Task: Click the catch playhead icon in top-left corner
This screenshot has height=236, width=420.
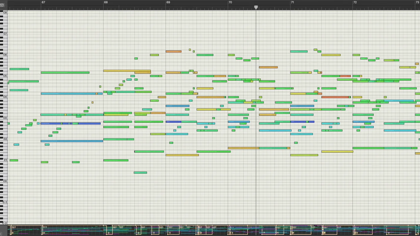Action: point(2,5)
